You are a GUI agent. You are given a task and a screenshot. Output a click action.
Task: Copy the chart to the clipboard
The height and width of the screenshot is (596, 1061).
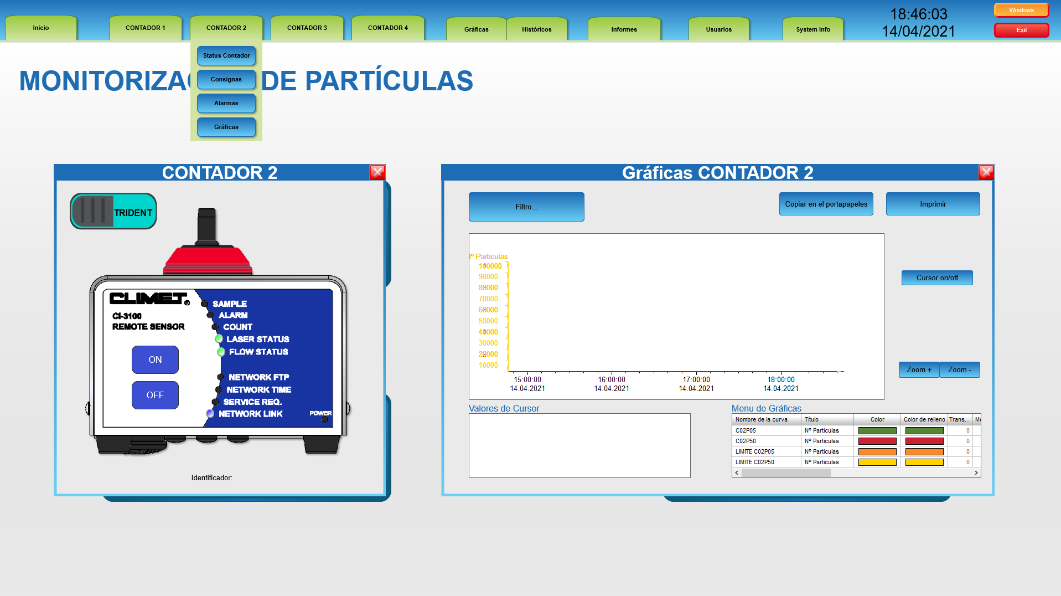click(x=826, y=204)
